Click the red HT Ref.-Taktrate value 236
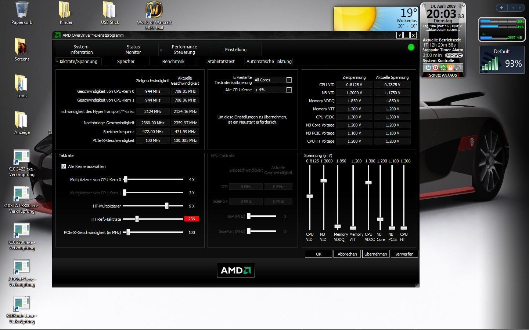 click(191, 219)
